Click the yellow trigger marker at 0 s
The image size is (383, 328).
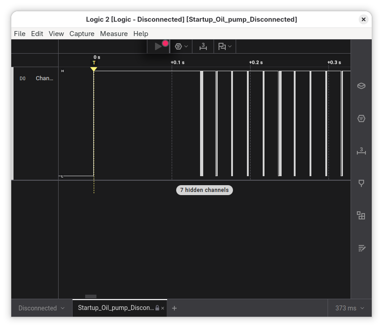pos(94,69)
